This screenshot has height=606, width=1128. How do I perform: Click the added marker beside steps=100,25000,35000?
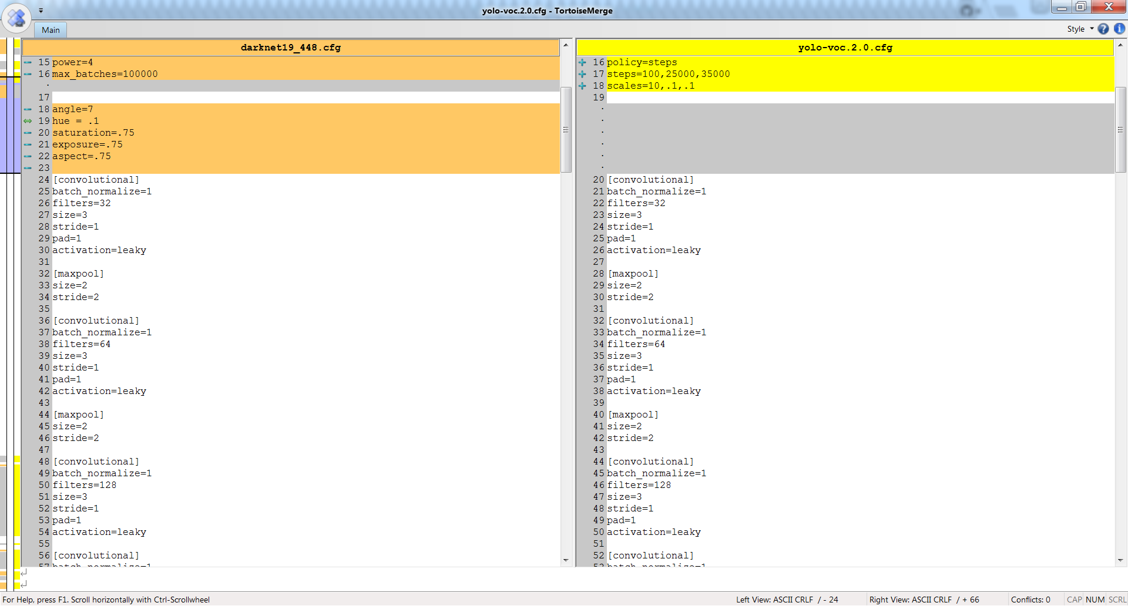coord(582,74)
